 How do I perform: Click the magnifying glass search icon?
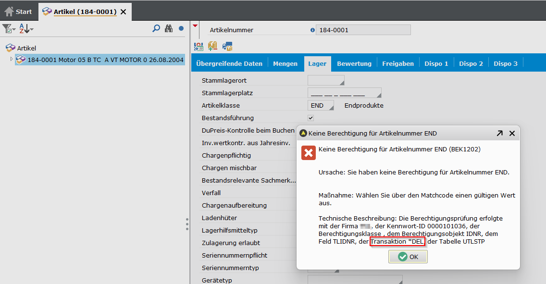156,29
